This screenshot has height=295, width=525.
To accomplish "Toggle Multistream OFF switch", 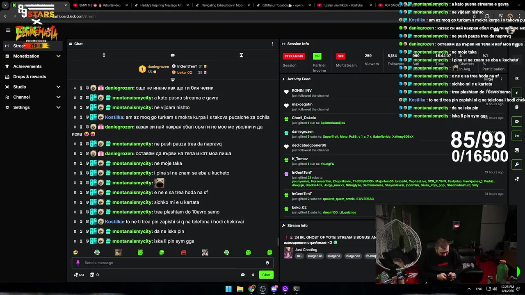I will (340, 56).
